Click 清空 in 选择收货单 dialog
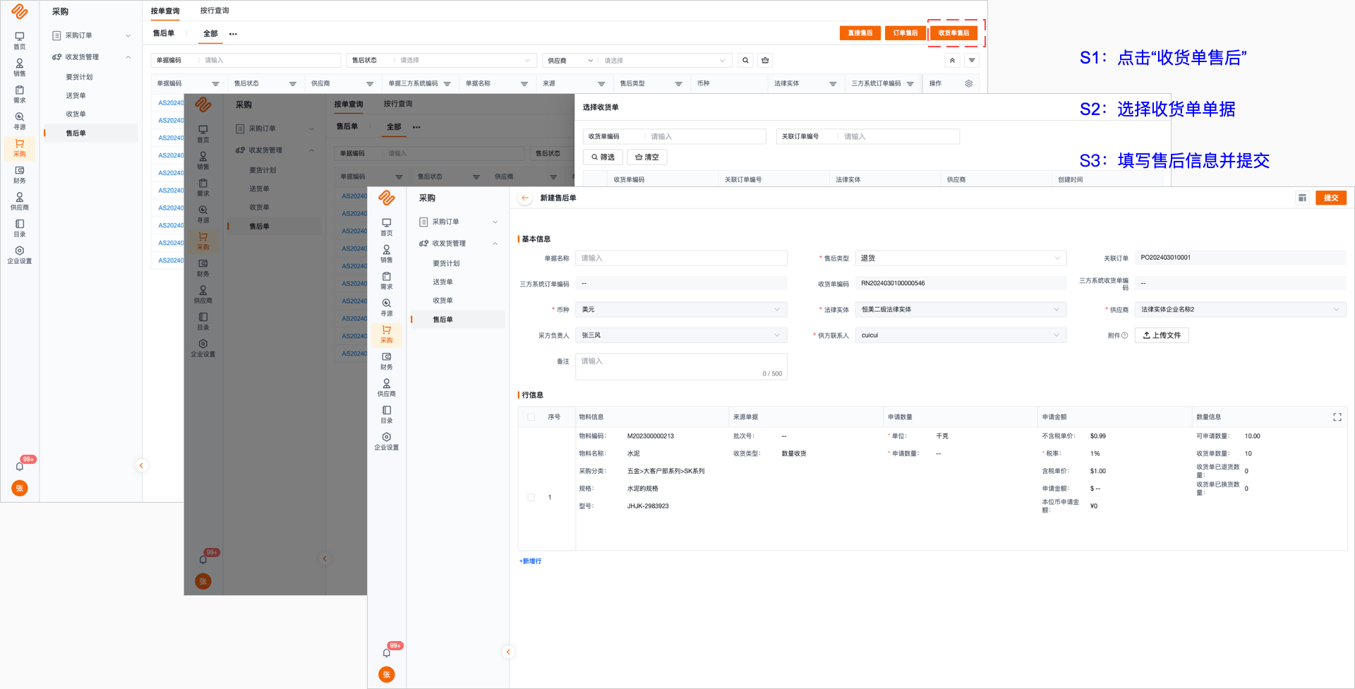The height and width of the screenshot is (689, 1355). point(647,157)
